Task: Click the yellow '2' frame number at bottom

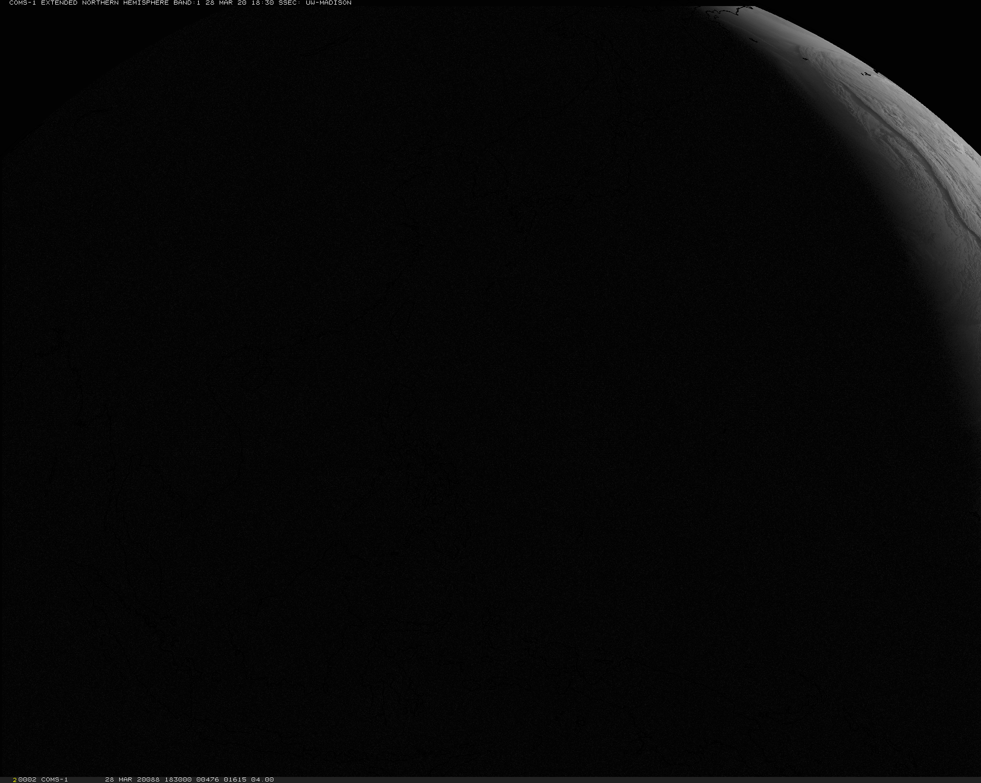Action: click(x=15, y=779)
